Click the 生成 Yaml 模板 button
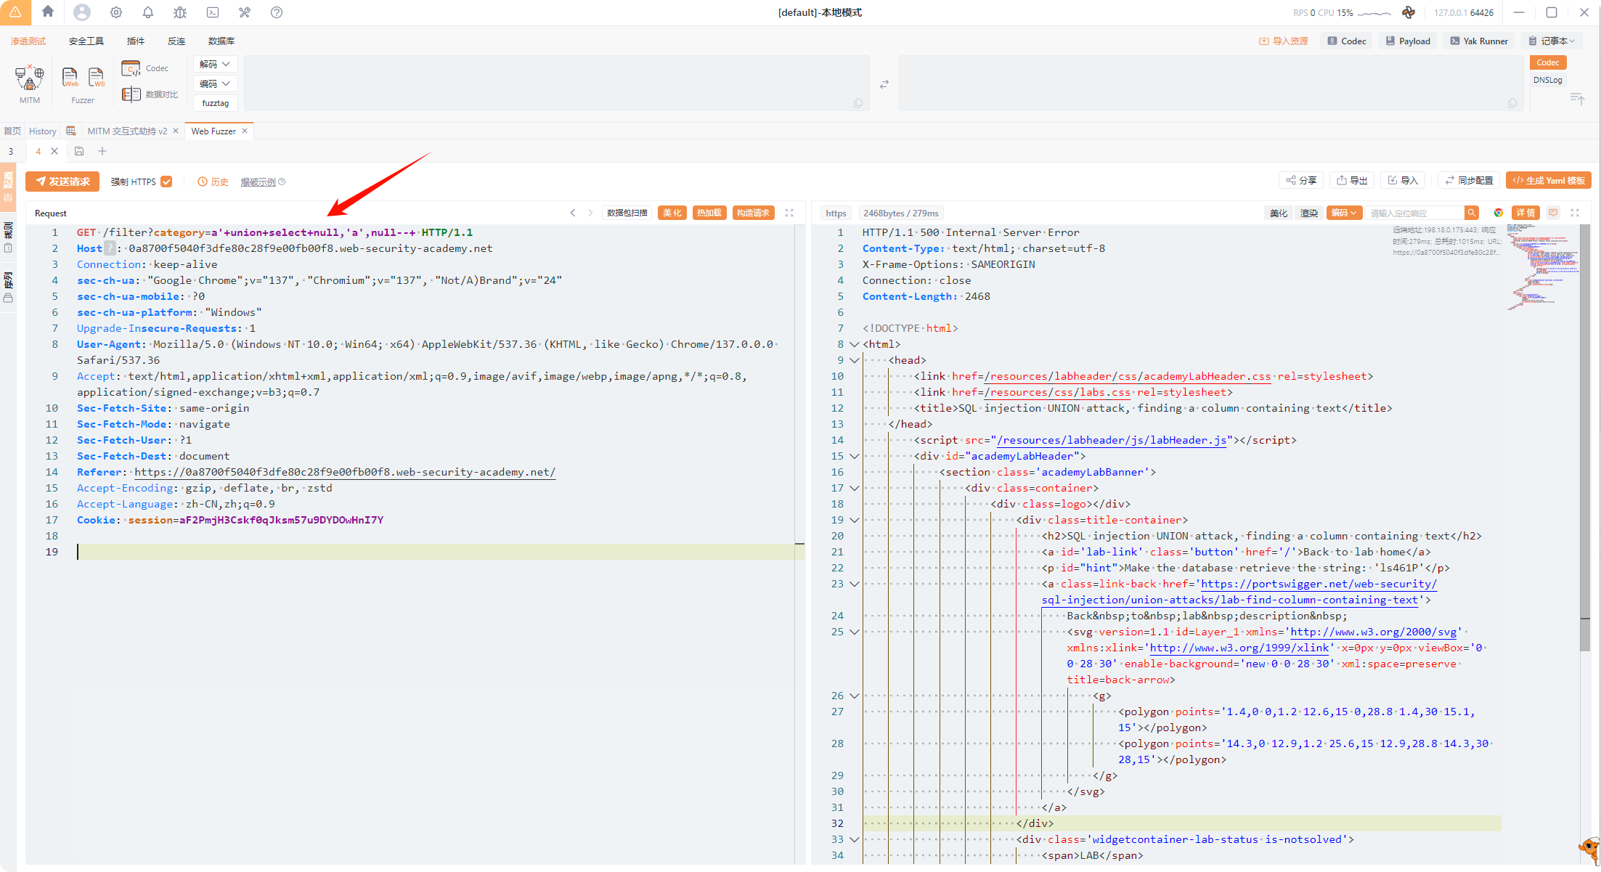 click(1548, 181)
